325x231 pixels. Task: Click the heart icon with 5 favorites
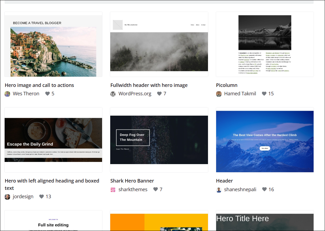tap(48, 94)
